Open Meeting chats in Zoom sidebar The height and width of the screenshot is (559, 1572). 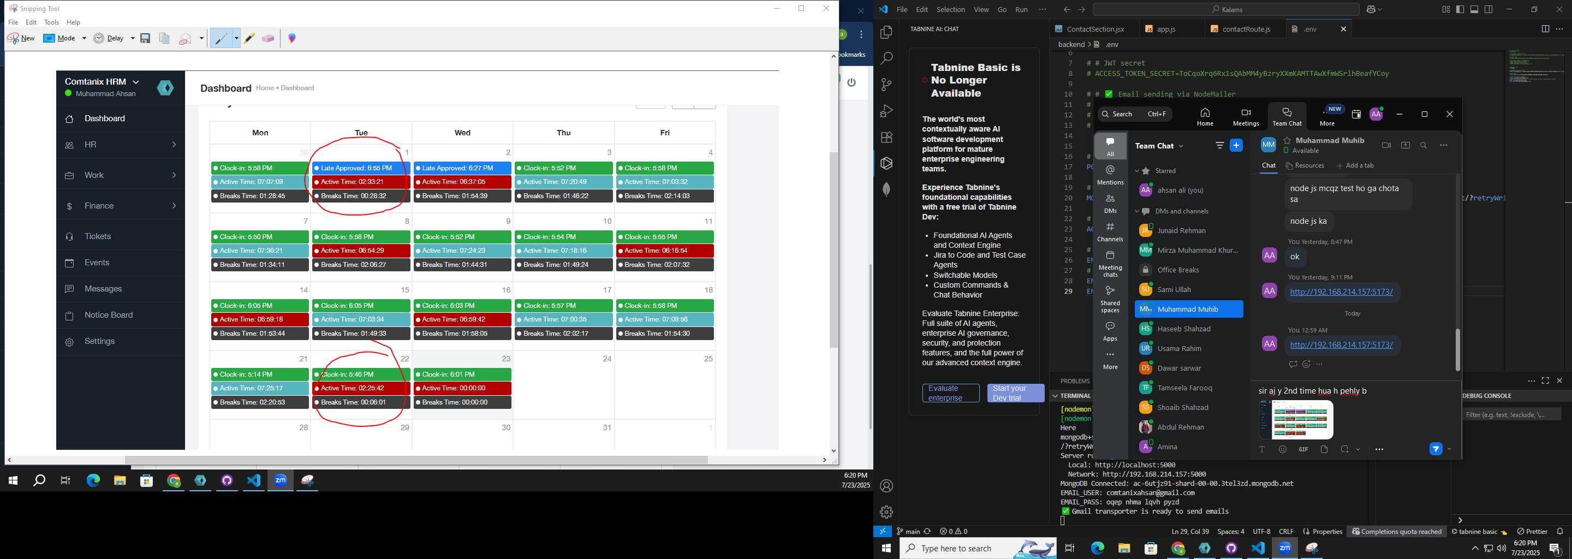[1110, 264]
